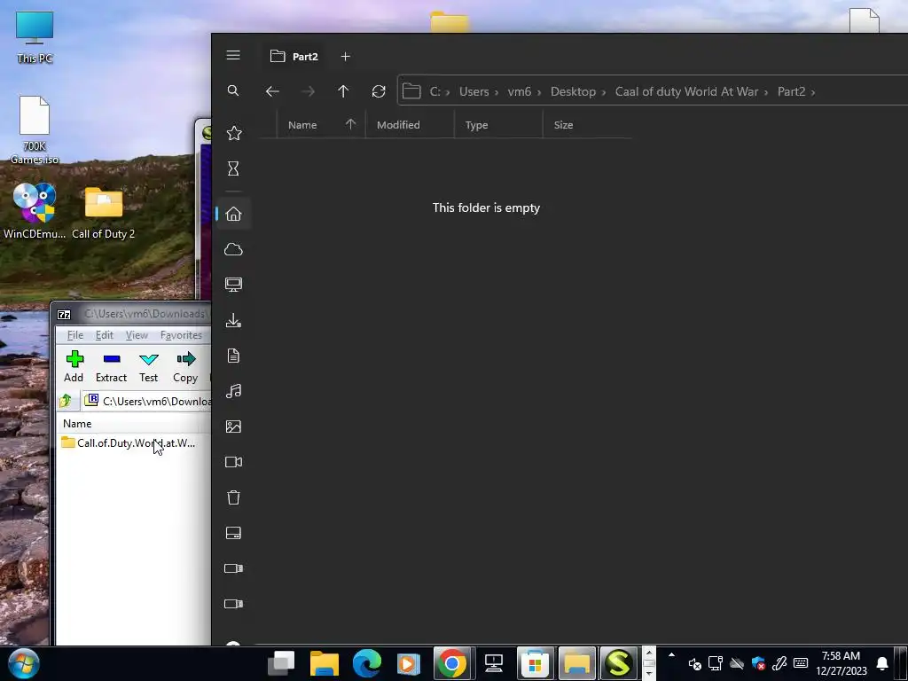Open the 7-Zip Favorites menu
Screen dimensions: 908x681
coord(181,334)
